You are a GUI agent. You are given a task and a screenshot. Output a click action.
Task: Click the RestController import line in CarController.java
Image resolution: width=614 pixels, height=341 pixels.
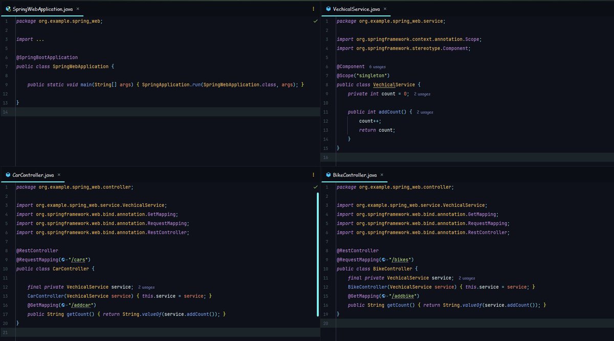click(103, 232)
